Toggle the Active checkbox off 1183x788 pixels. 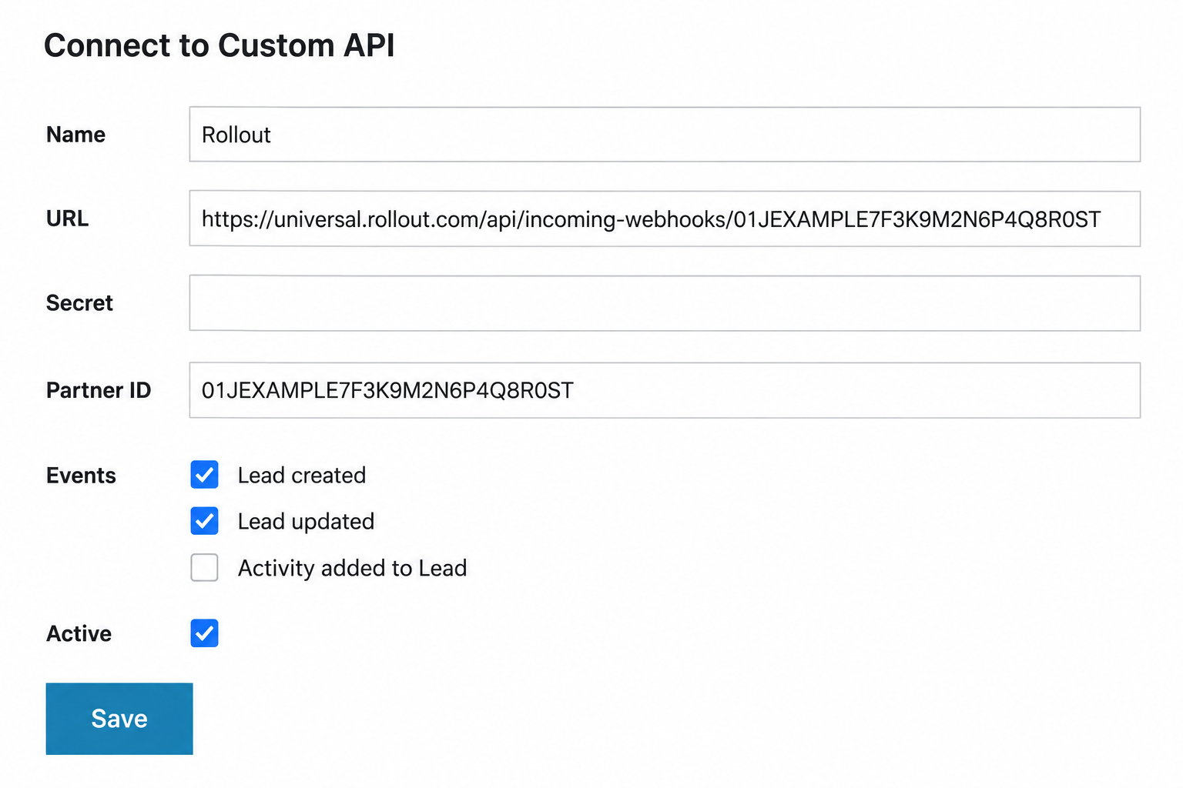tap(204, 633)
